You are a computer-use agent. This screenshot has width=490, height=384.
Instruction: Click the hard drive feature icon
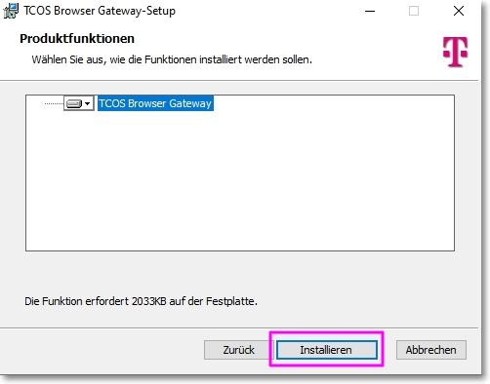click(x=74, y=103)
